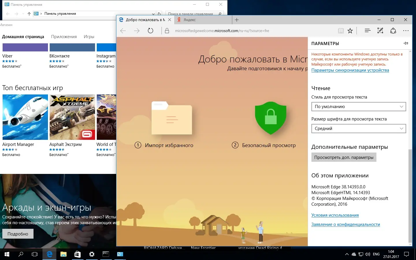416x260 pixels.
Task: Add current page to favorites with star icon
Action: point(350,30)
